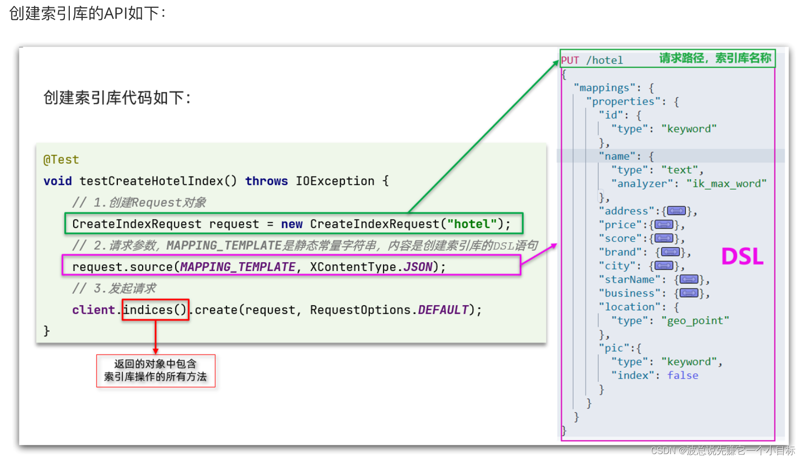Click the comment starting "// 2.请求参数"
This screenshot has height=460, width=803.
pos(305,245)
